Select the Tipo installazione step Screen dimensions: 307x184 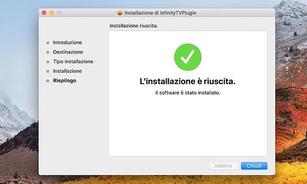point(73,62)
